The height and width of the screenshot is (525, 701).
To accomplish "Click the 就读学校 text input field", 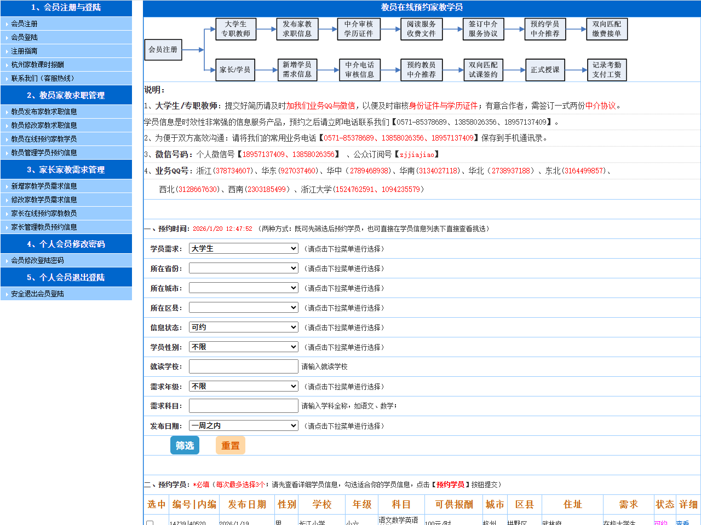I will 243,366.
